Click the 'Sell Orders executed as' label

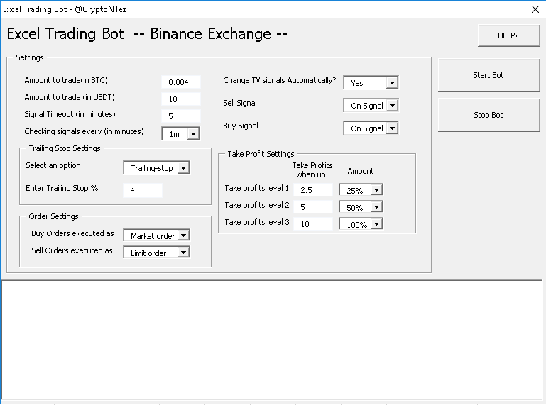point(72,250)
